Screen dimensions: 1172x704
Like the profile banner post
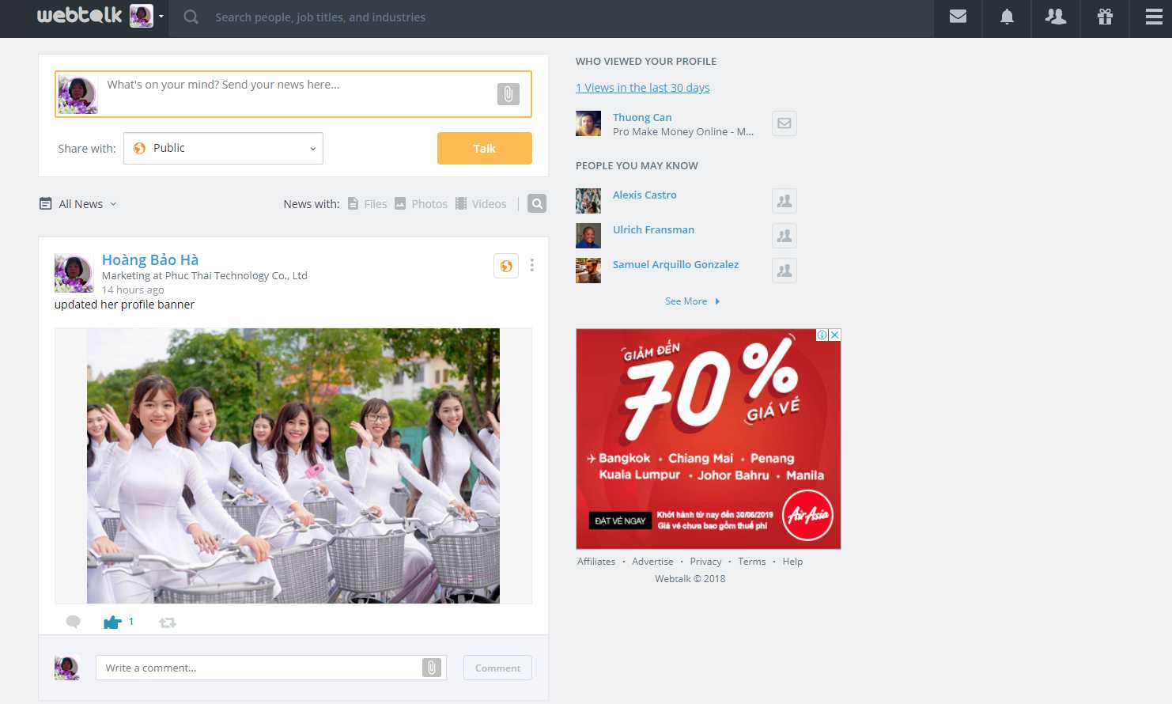point(112,623)
